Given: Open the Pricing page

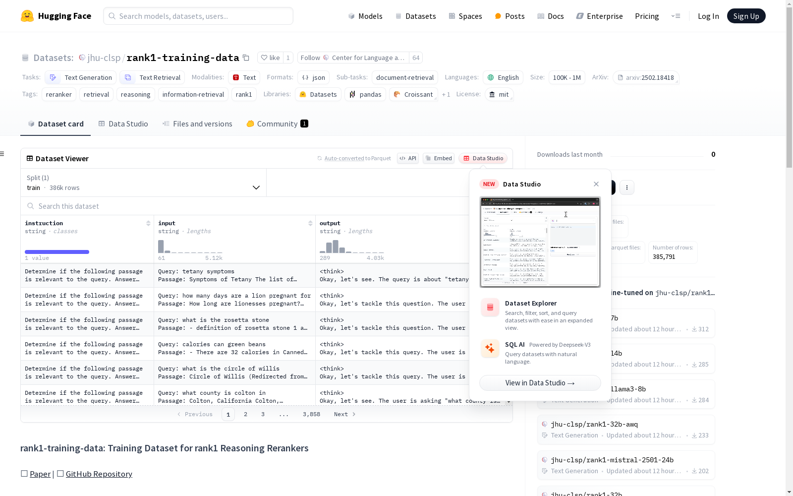Looking at the screenshot, I should (647, 16).
